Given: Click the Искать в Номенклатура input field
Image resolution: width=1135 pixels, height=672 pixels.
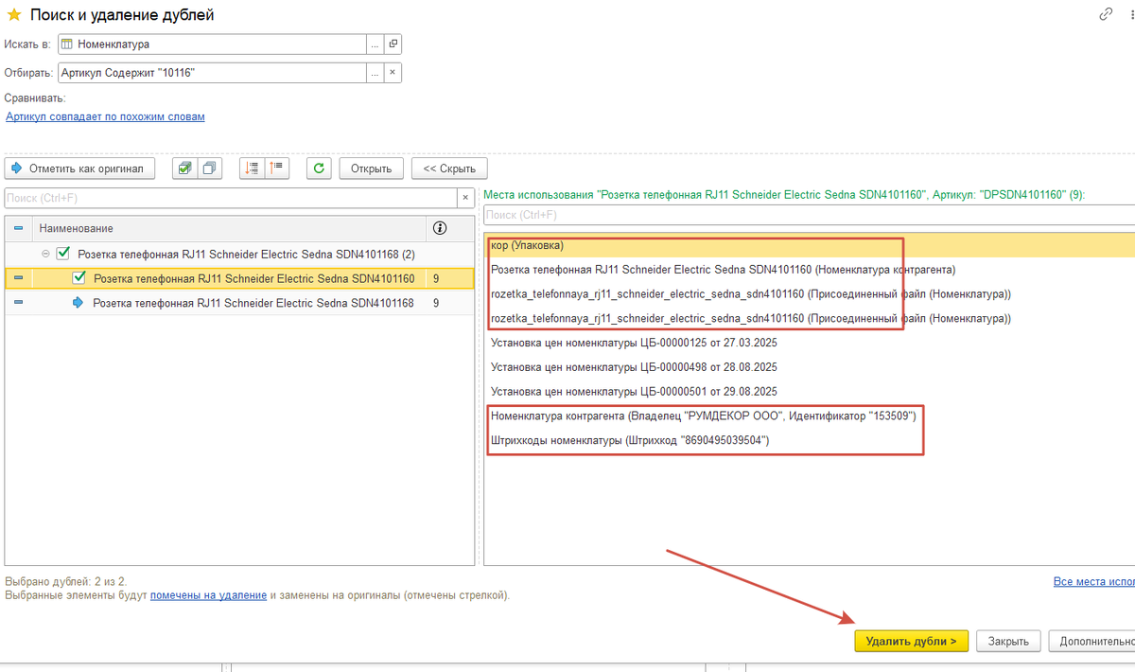Looking at the screenshot, I should tap(212, 44).
